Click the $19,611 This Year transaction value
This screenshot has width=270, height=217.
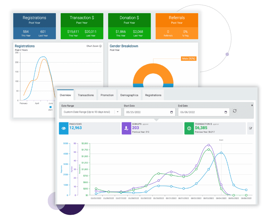point(73,32)
